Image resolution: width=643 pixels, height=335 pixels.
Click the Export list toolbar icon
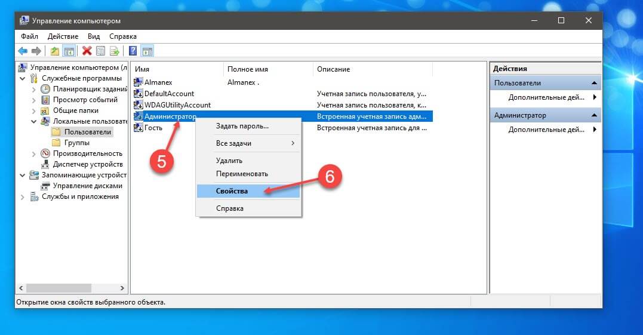[x=115, y=51]
